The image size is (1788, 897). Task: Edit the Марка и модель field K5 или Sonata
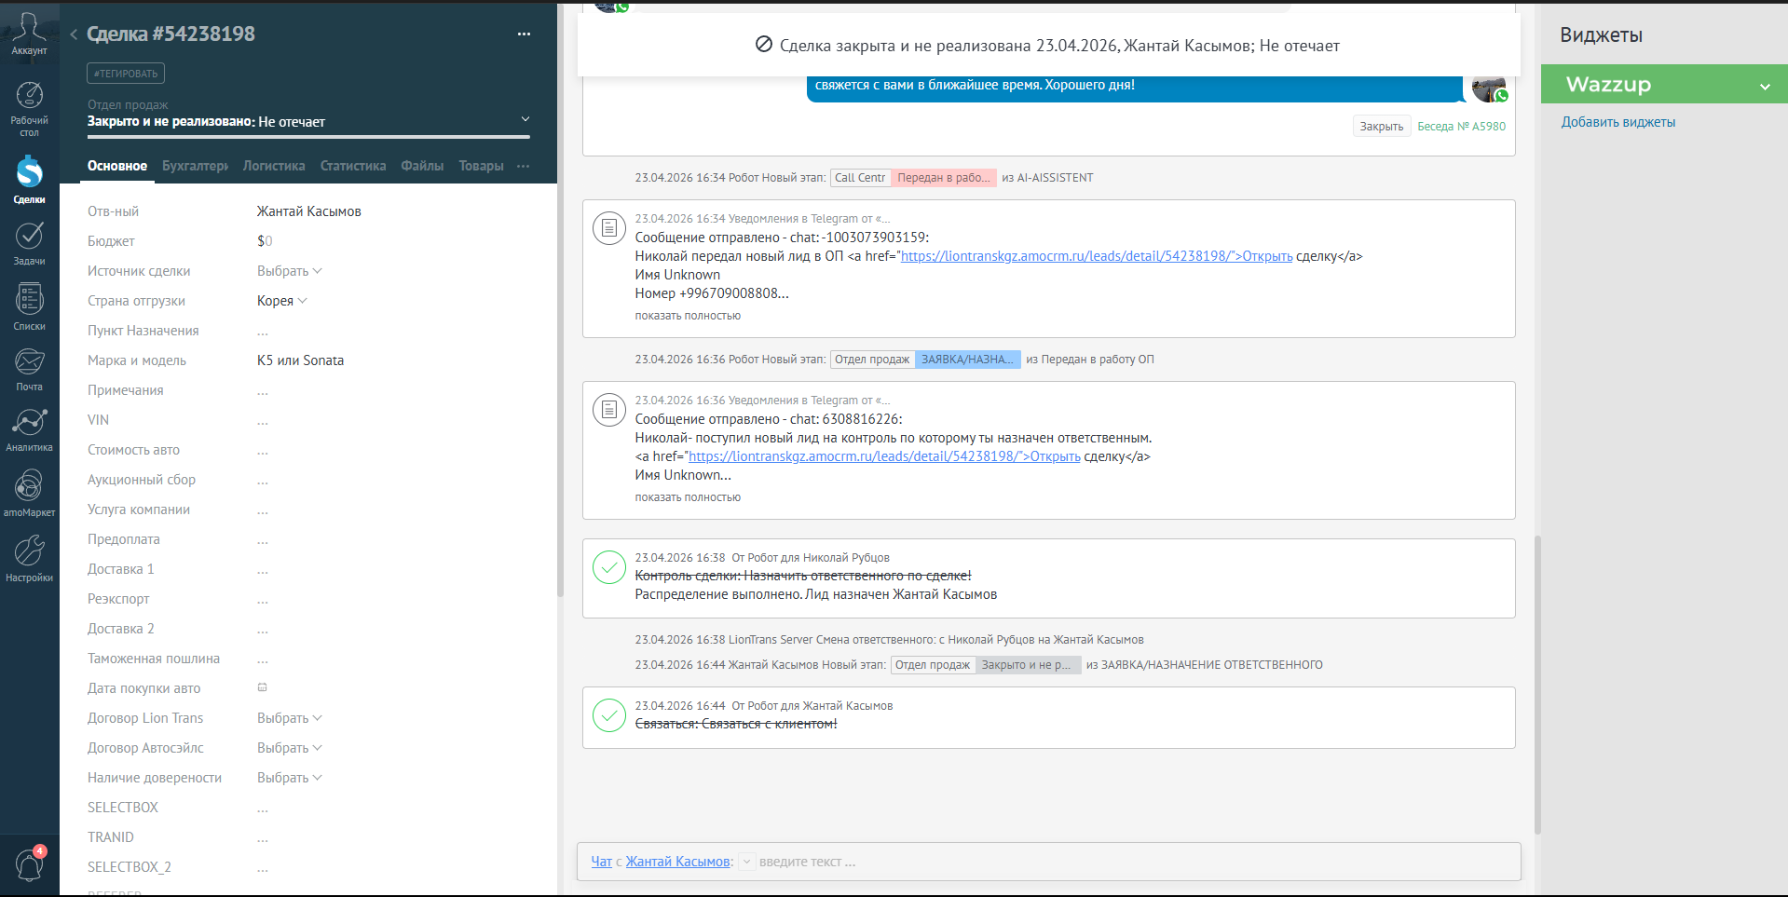(x=300, y=360)
